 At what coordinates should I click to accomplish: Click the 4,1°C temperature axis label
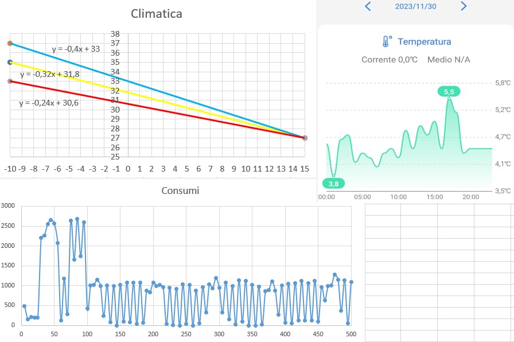[x=503, y=164]
